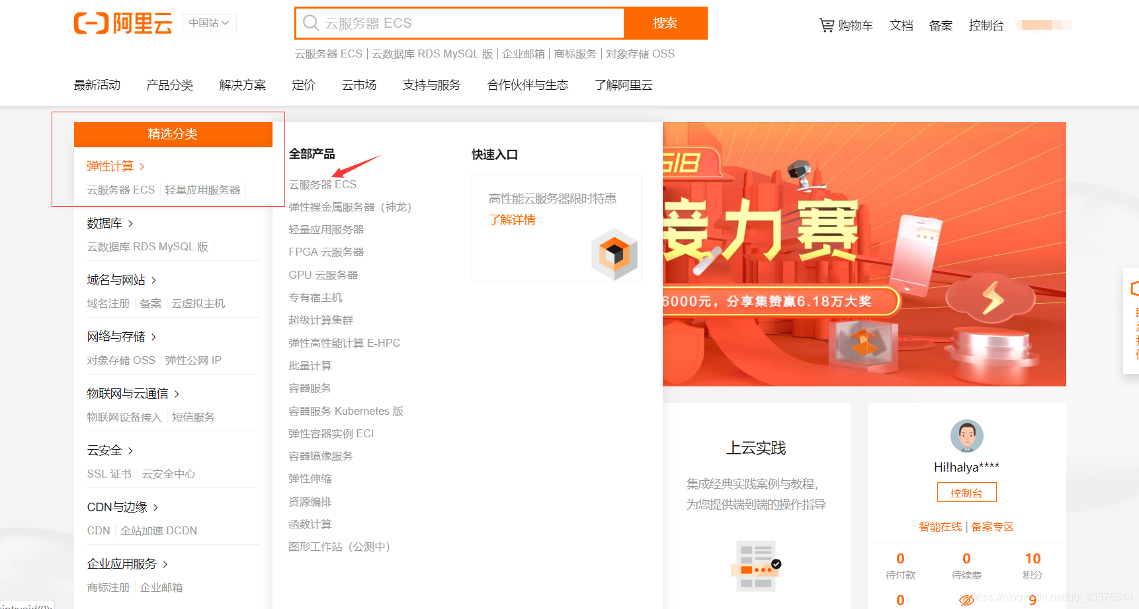Select 云服务器 ECS under 全部产品
The height and width of the screenshot is (609, 1139).
pos(323,185)
